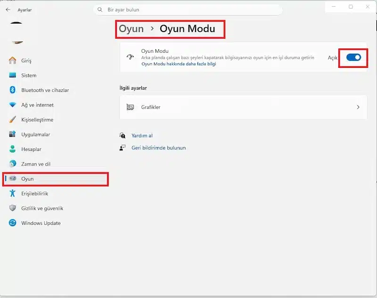Click the Bluetooth icon in sidebar
The image size is (377, 298).
13,90
